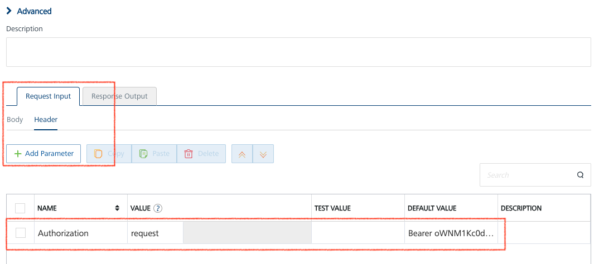Select the Header sub-tab
599x264 pixels.
click(46, 119)
